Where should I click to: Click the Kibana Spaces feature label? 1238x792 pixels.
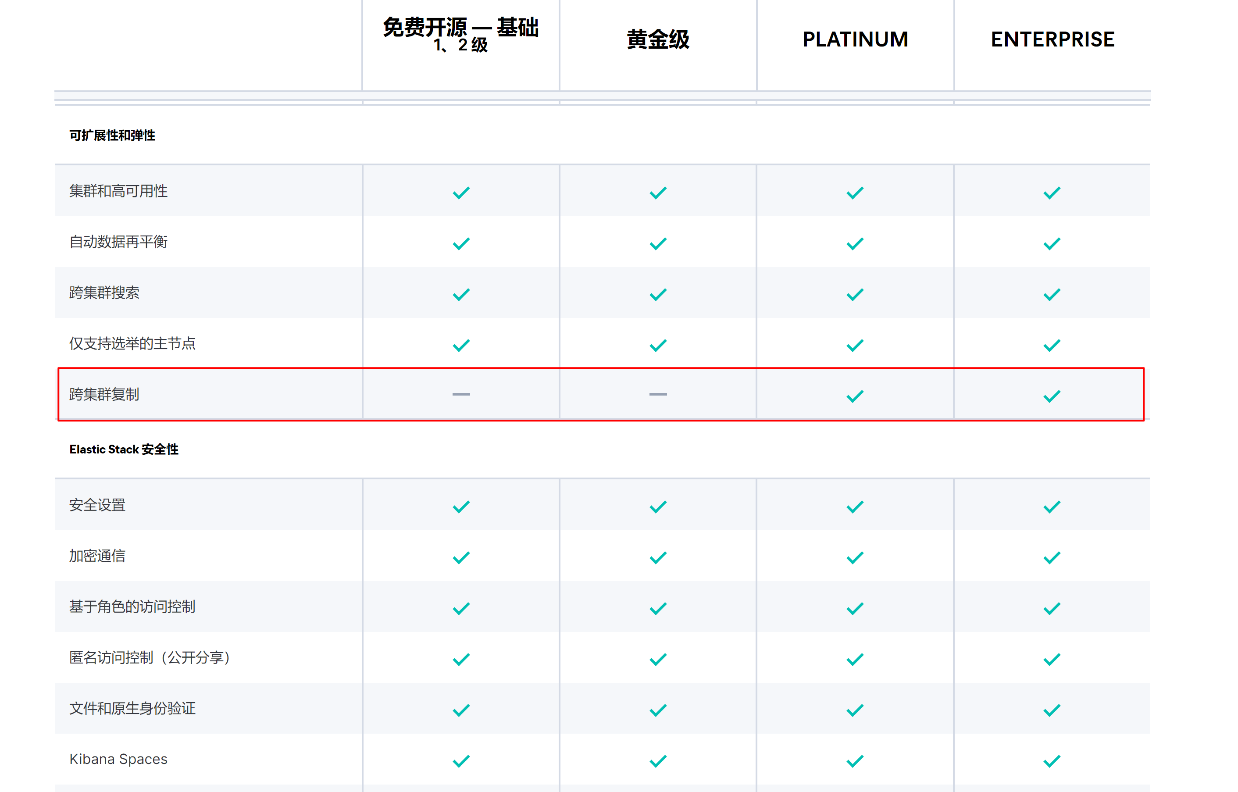click(118, 759)
